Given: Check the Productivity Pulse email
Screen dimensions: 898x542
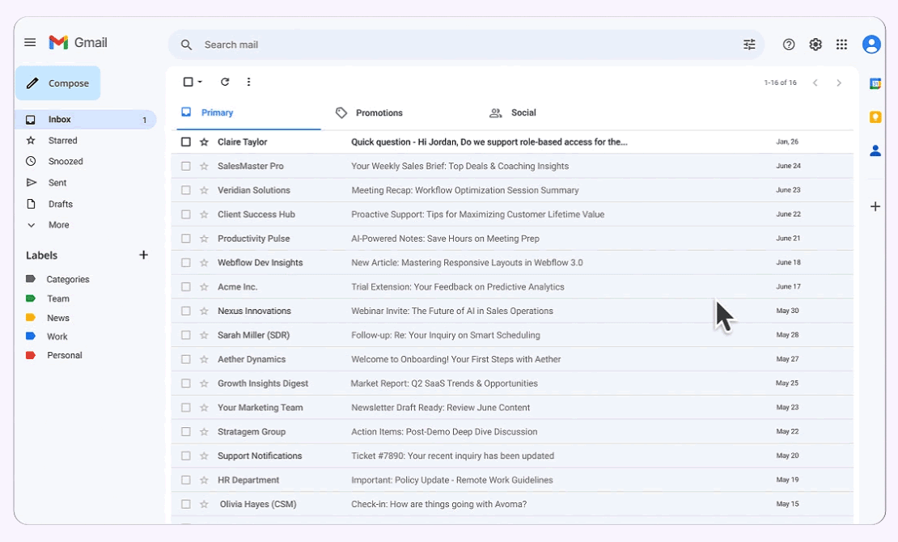Looking at the screenshot, I should pos(185,239).
